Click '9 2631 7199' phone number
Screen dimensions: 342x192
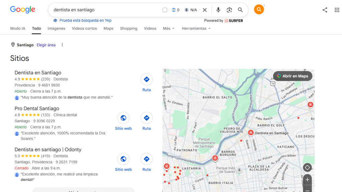[x=66, y=162]
